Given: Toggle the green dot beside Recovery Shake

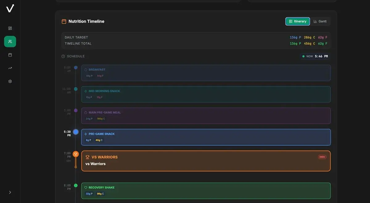Looking at the screenshot, I should pos(76,185).
